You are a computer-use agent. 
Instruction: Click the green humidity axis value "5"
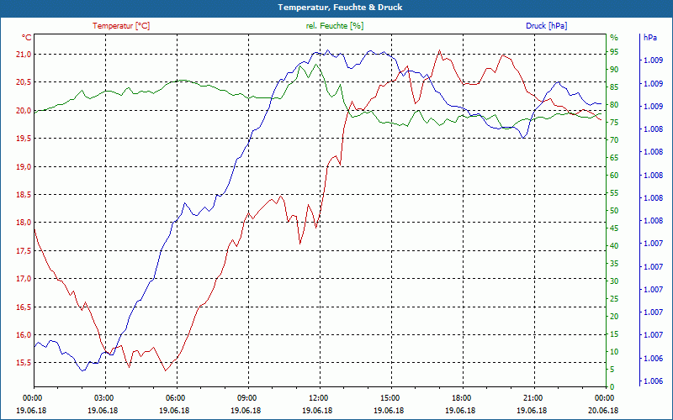pos(612,370)
